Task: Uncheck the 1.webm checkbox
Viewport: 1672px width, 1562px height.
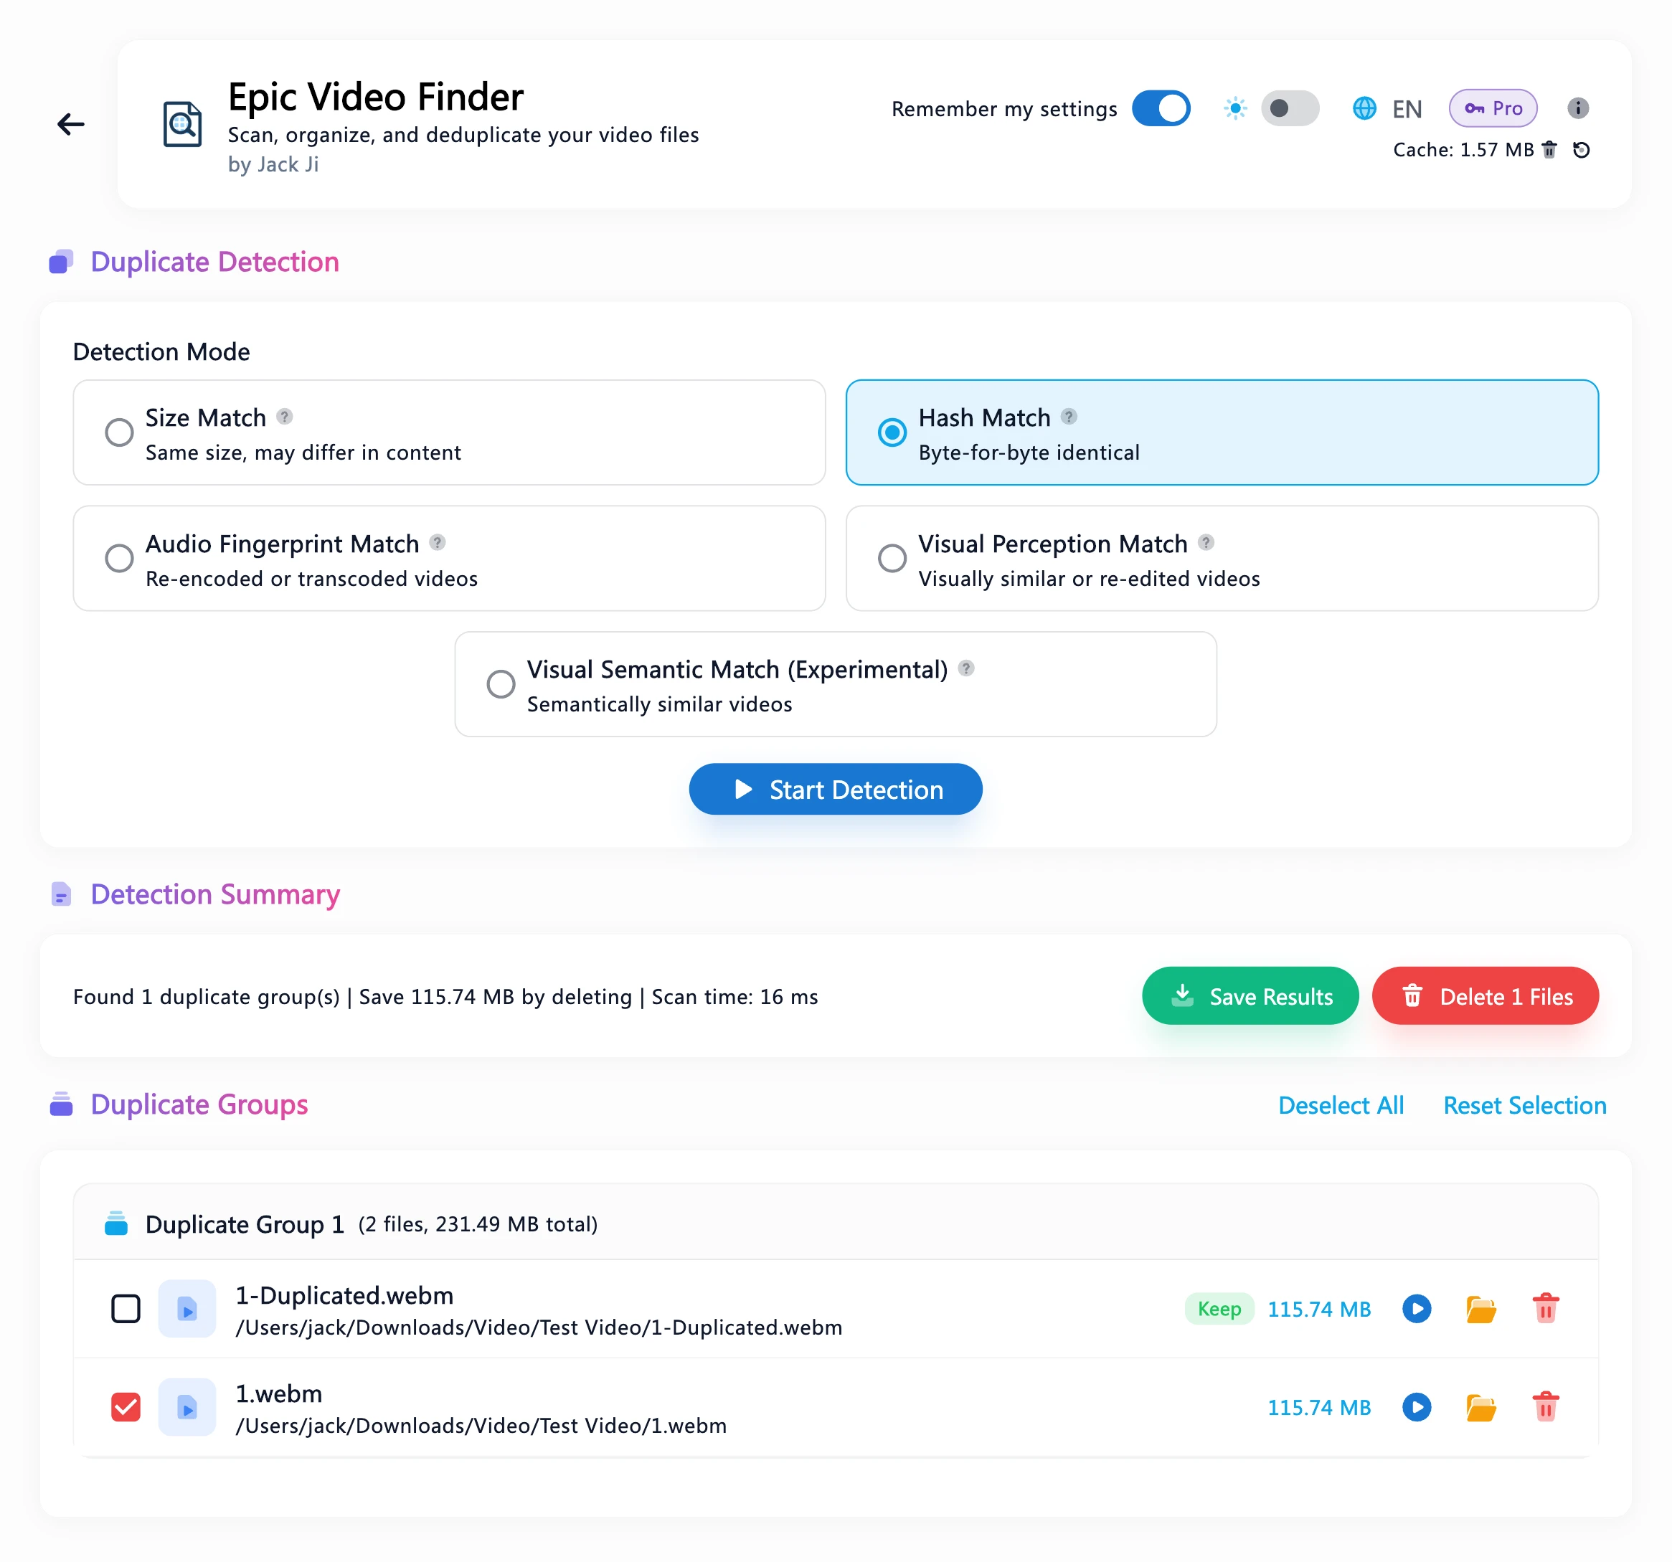Action: (126, 1407)
